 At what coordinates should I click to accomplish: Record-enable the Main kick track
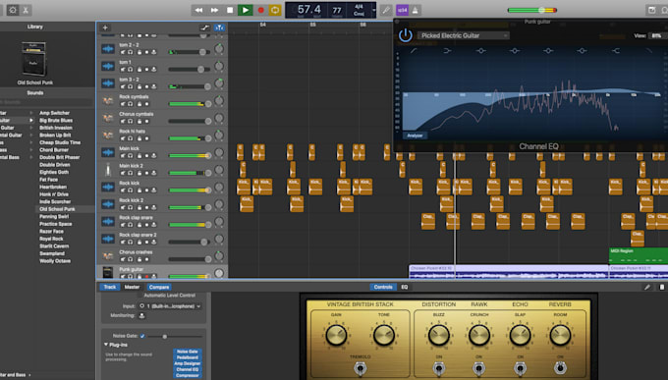(x=146, y=156)
